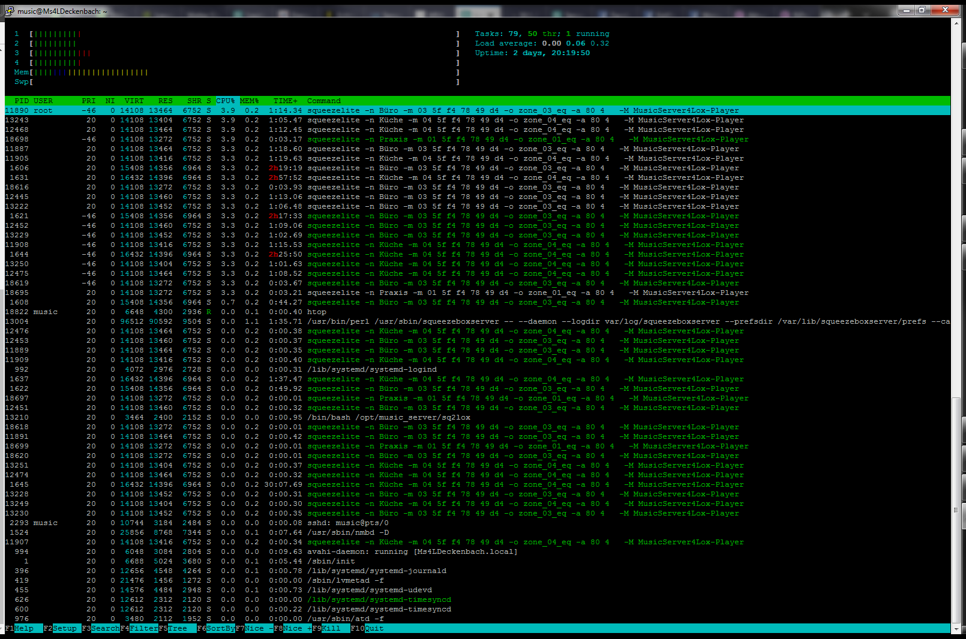This screenshot has width=966, height=639.
Task: Sort by the CPU% column header
Action: [226, 101]
